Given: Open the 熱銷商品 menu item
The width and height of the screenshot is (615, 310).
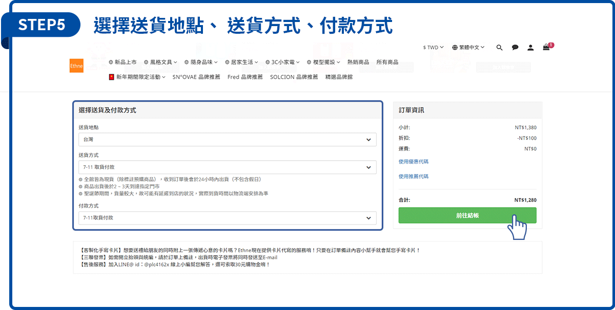Looking at the screenshot, I should (358, 62).
